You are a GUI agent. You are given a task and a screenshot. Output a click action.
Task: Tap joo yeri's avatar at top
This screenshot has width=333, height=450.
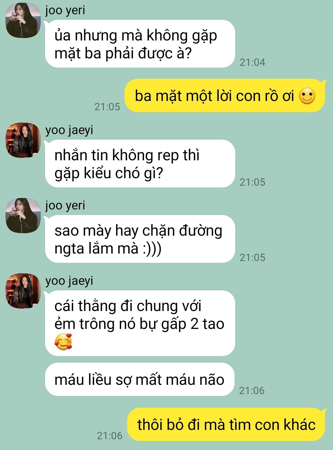pyautogui.click(x=23, y=20)
